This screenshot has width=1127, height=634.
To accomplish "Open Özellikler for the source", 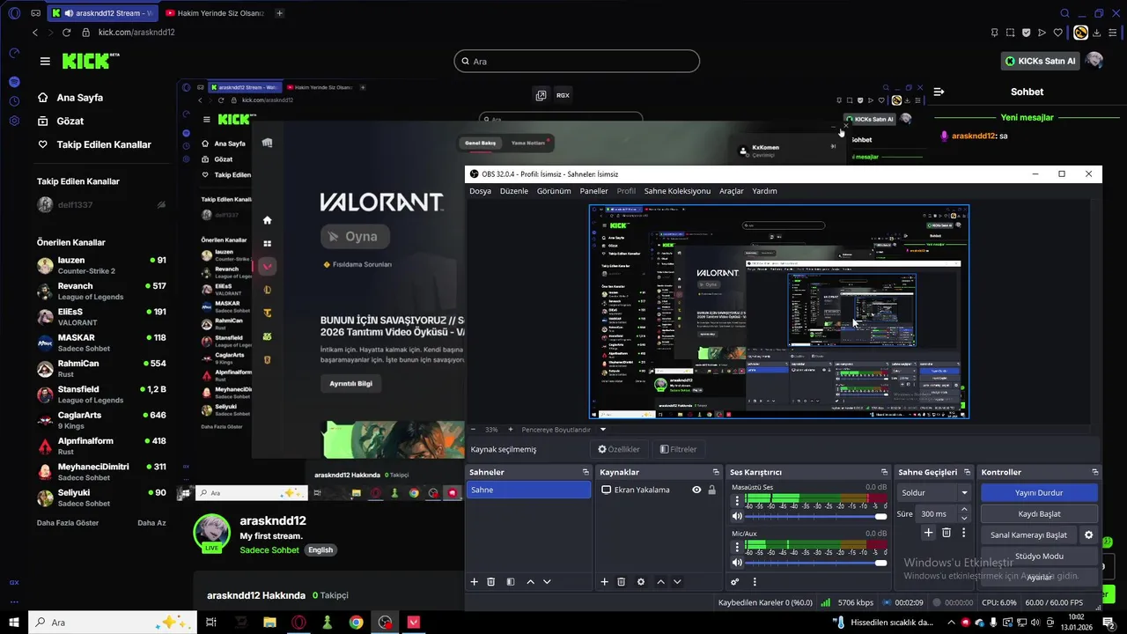I will click(619, 449).
